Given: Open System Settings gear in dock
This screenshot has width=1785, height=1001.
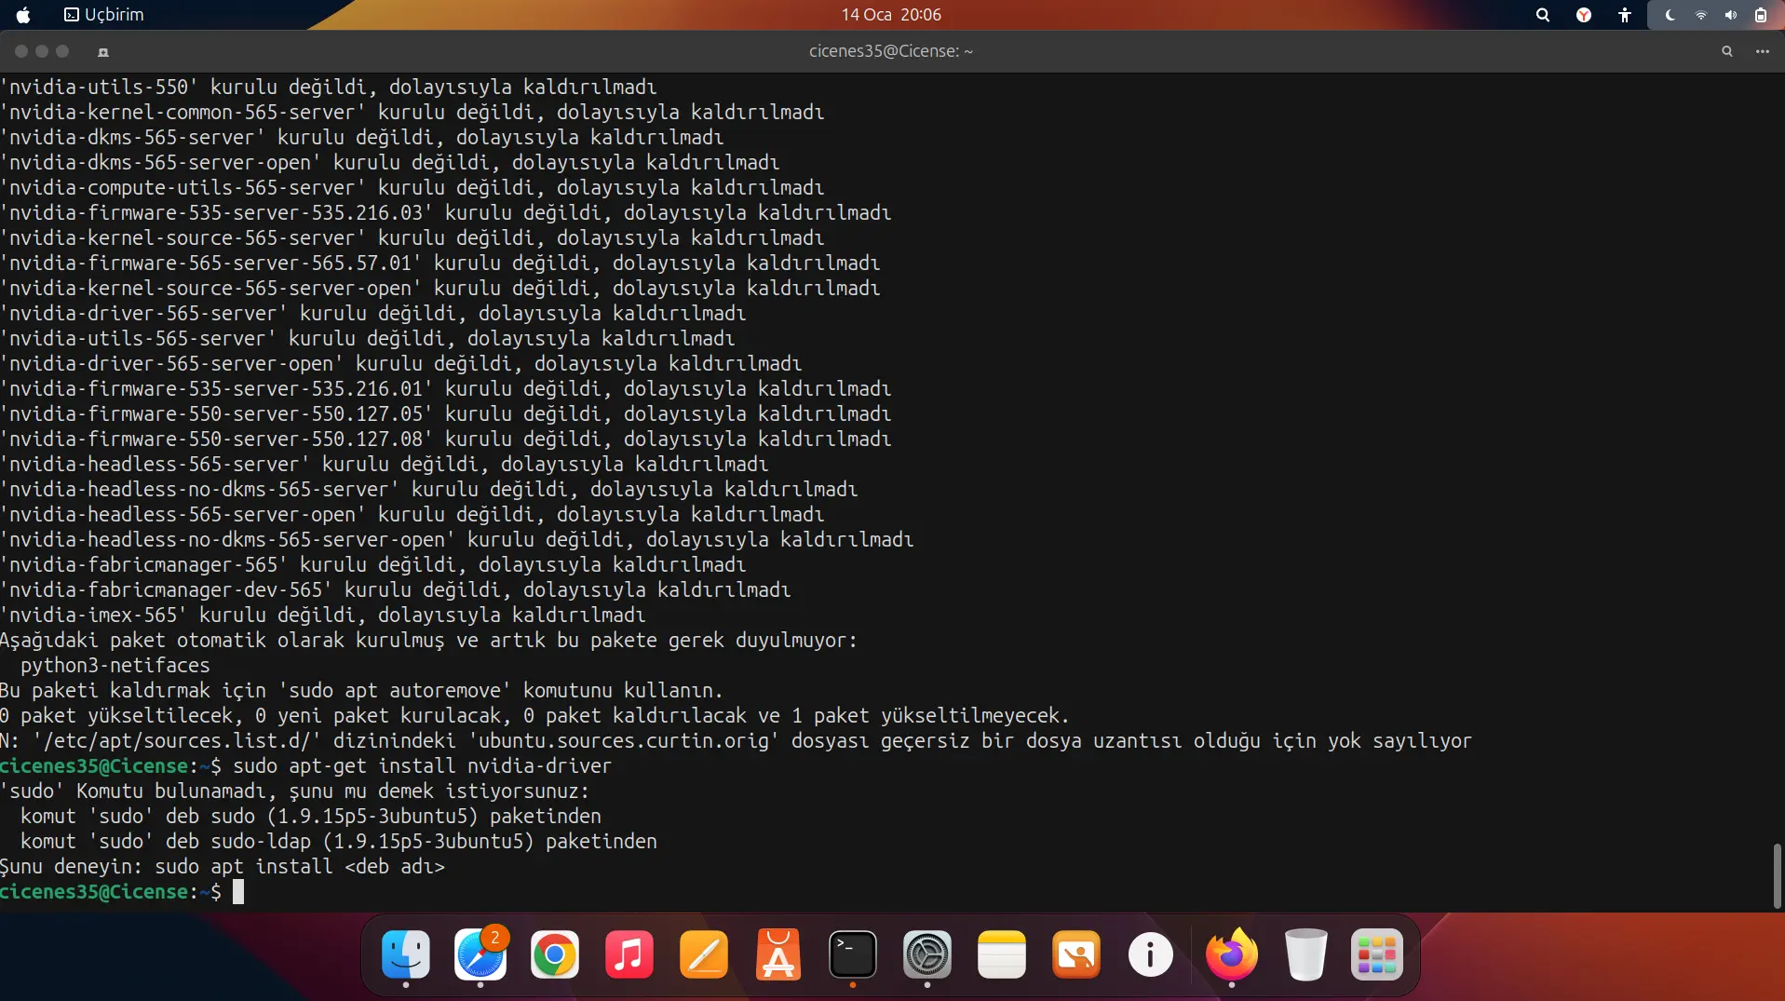Looking at the screenshot, I should pos(927,954).
